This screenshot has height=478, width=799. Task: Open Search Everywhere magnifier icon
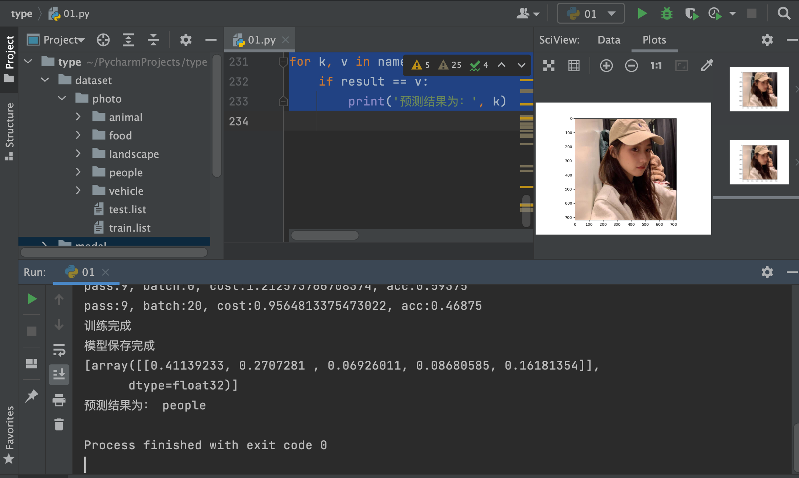(784, 14)
